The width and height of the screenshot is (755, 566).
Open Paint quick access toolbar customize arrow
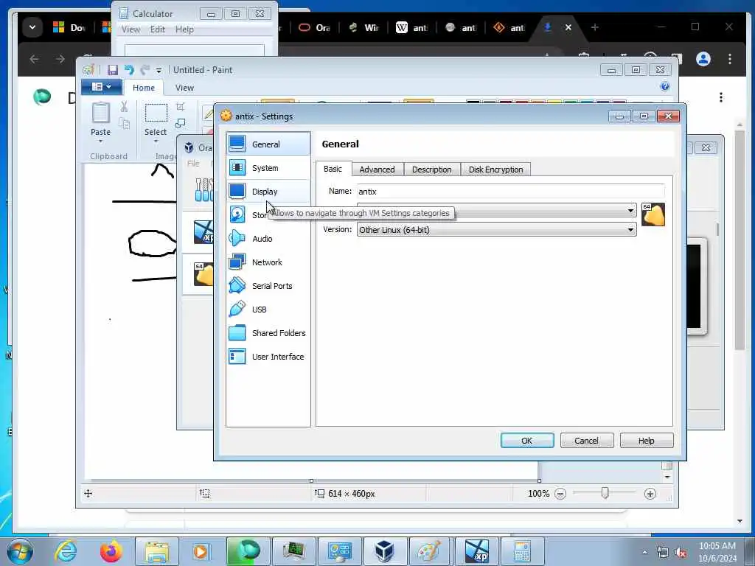click(x=159, y=70)
